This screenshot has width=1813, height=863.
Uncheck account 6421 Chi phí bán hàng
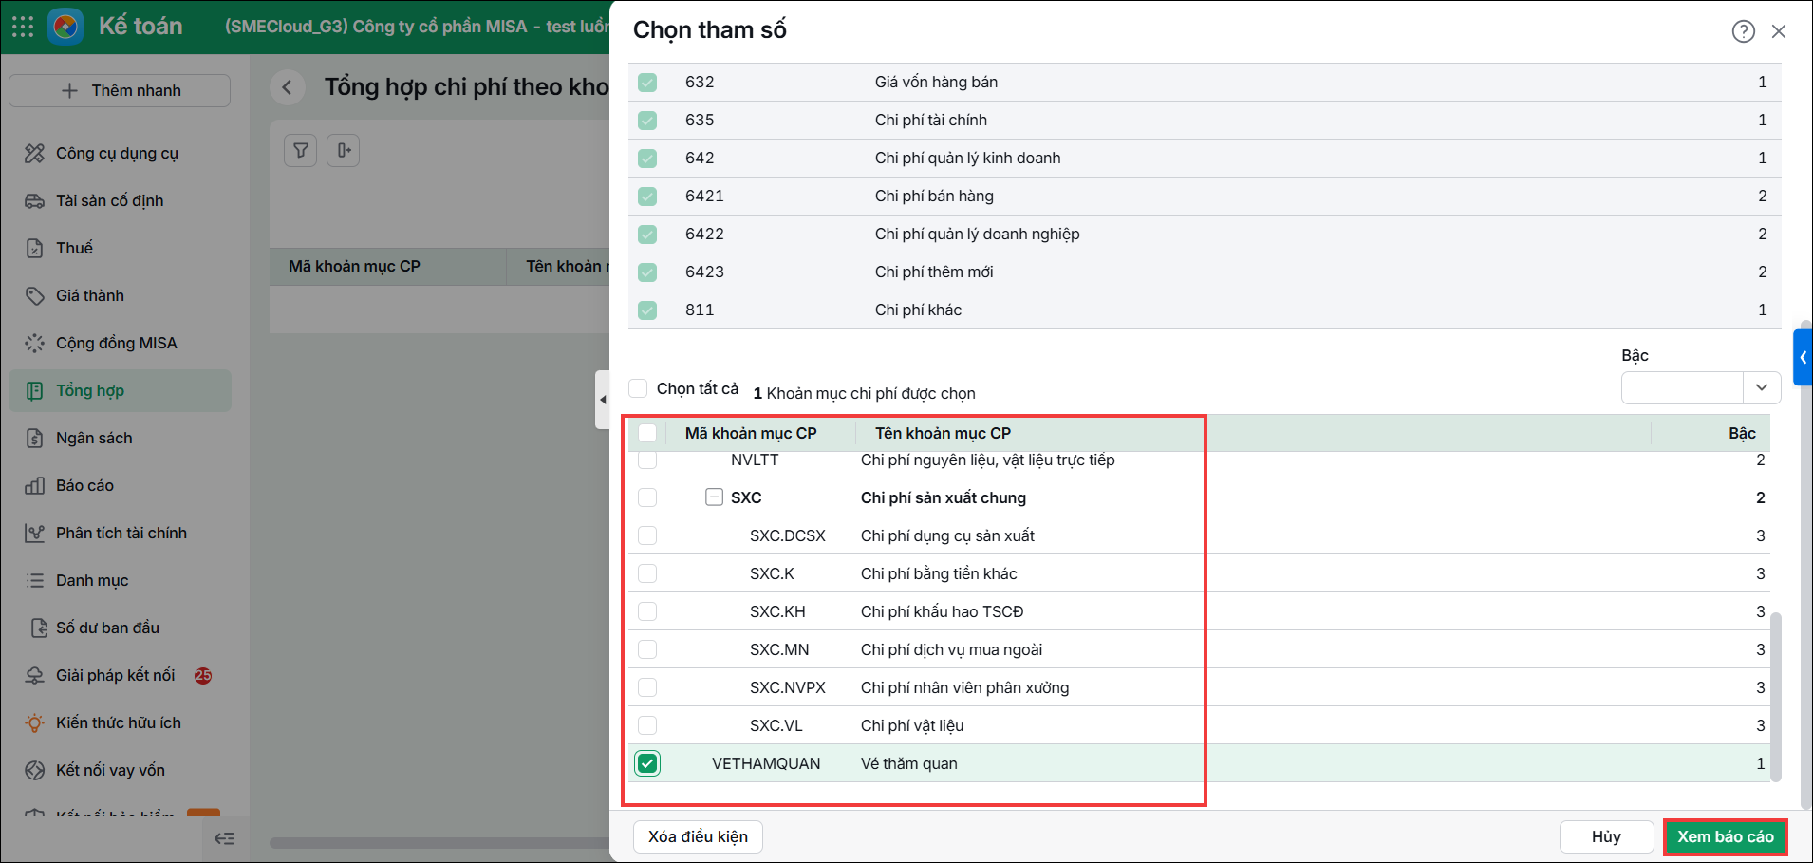point(647,196)
